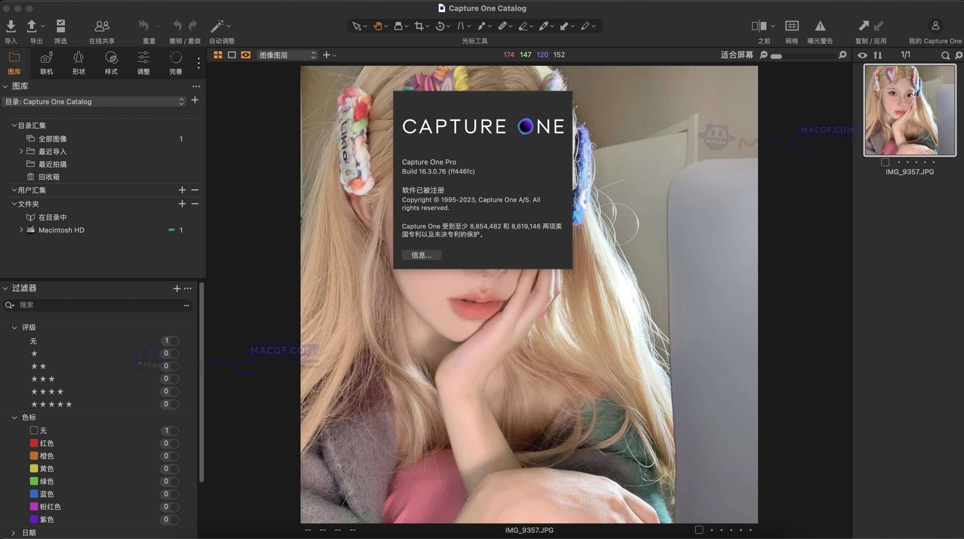Toggle the orange proofing eye view icon
The image size is (964, 539).
click(246, 55)
